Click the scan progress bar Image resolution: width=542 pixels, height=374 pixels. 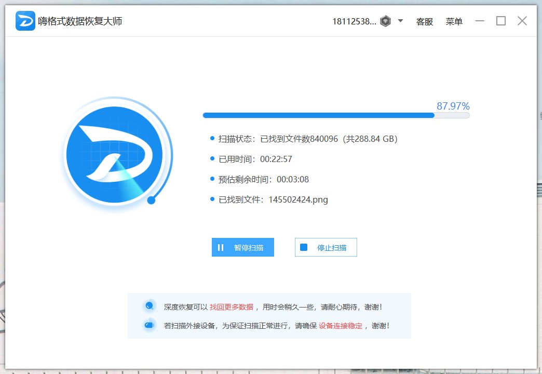click(x=336, y=115)
